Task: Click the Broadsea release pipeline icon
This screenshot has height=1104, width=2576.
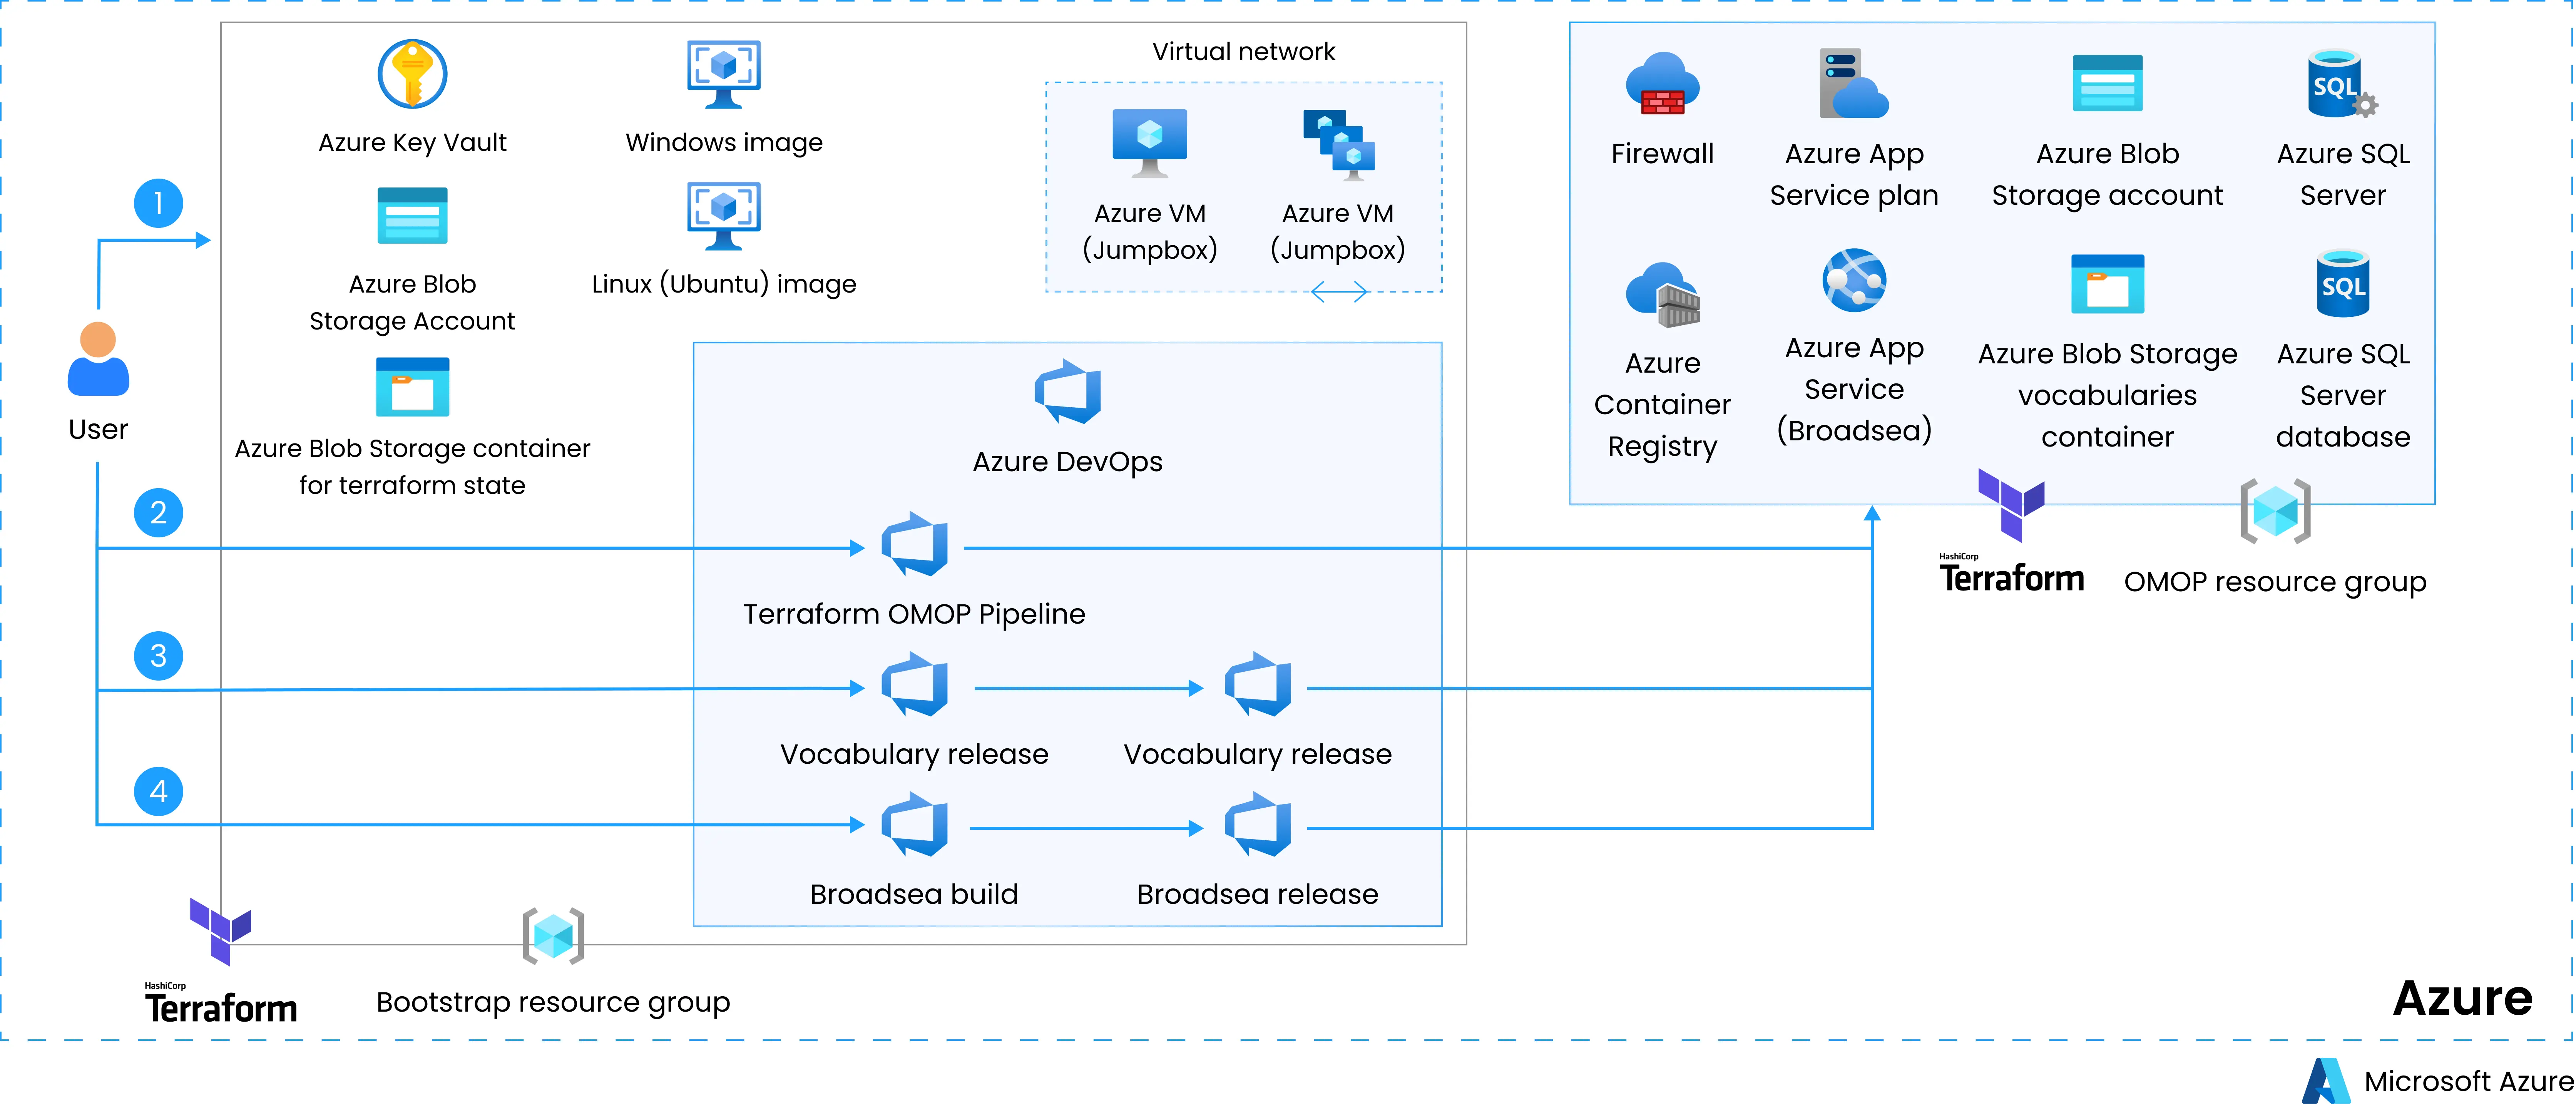Action: (x=1258, y=825)
